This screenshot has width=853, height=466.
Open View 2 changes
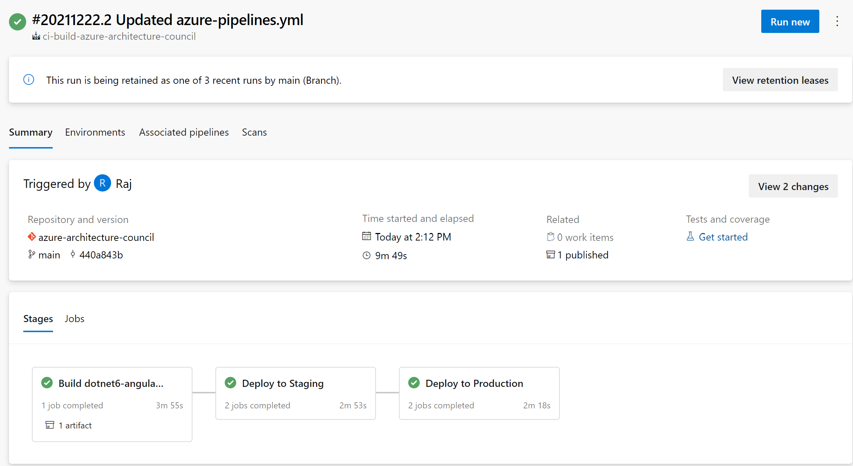(x=793, y=186)
